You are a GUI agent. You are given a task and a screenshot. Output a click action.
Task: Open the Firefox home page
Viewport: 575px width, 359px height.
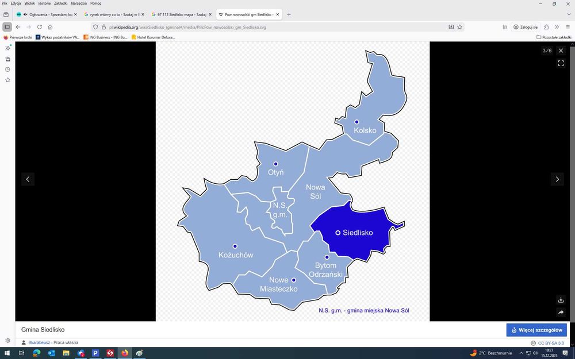pos(50,27)
